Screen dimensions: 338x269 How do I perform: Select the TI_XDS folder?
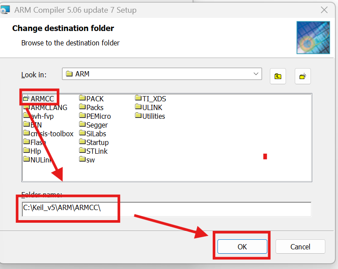(151, 99)
